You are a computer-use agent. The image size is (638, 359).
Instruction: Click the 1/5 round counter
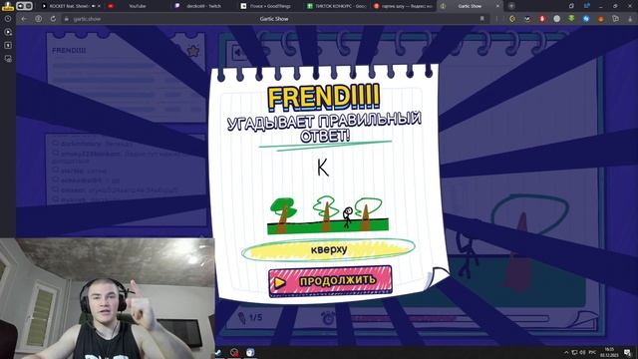click(x=255, y=317)
